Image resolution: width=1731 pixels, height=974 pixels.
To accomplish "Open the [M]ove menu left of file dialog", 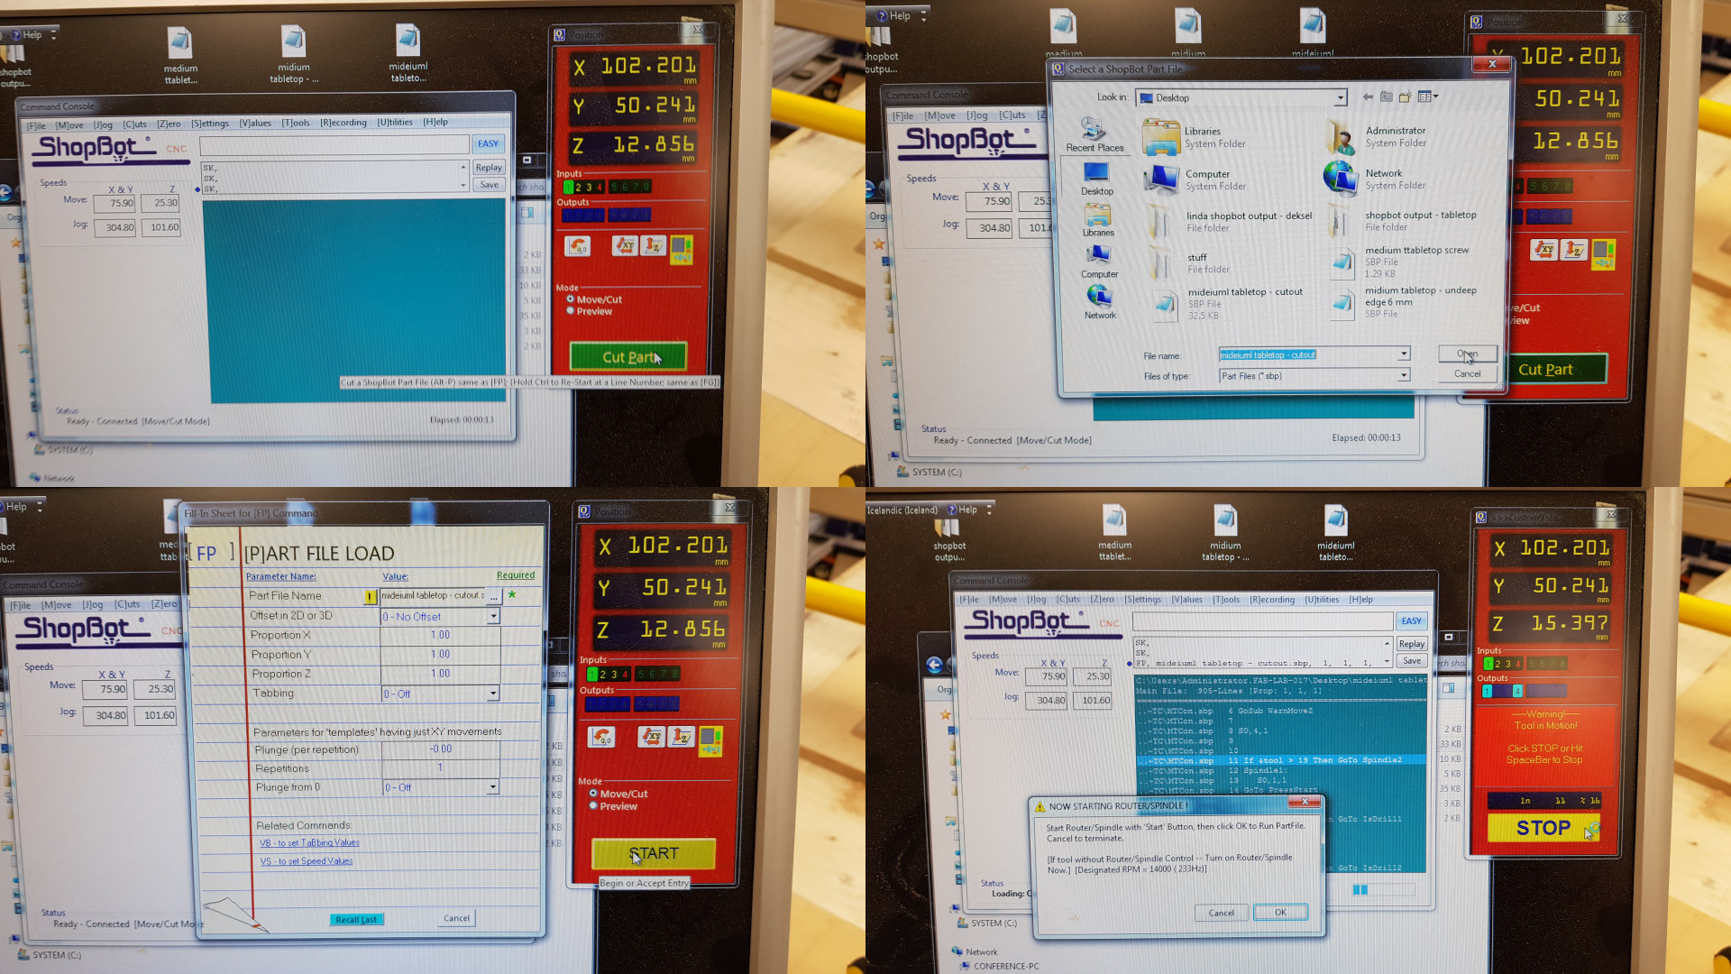I will (939, 115).
